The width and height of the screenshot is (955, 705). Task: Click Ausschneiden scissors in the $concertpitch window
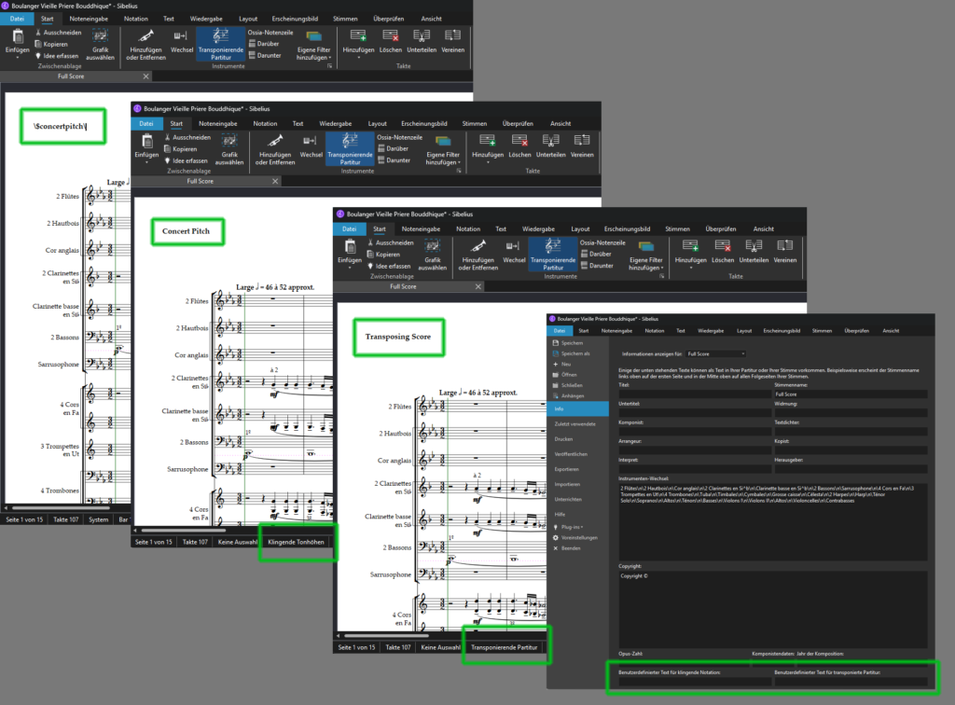coord(38,33)
